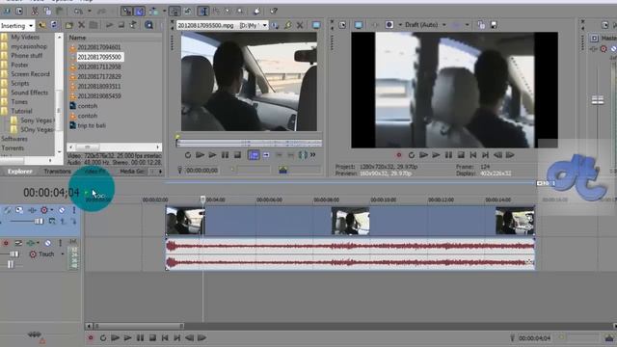The image size is (617, 347).
Task: Go to end in video preview transport
Action: click(486, 155)
